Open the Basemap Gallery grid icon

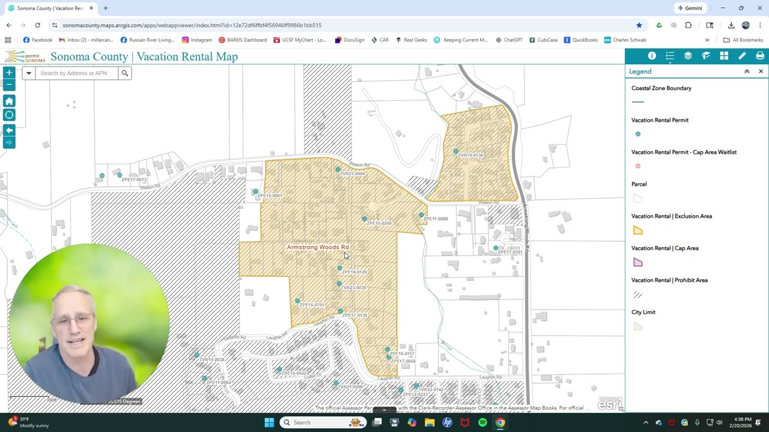click(724, 56)
